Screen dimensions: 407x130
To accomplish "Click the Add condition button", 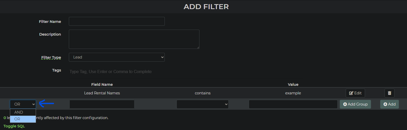I will (x=389, y=104).
